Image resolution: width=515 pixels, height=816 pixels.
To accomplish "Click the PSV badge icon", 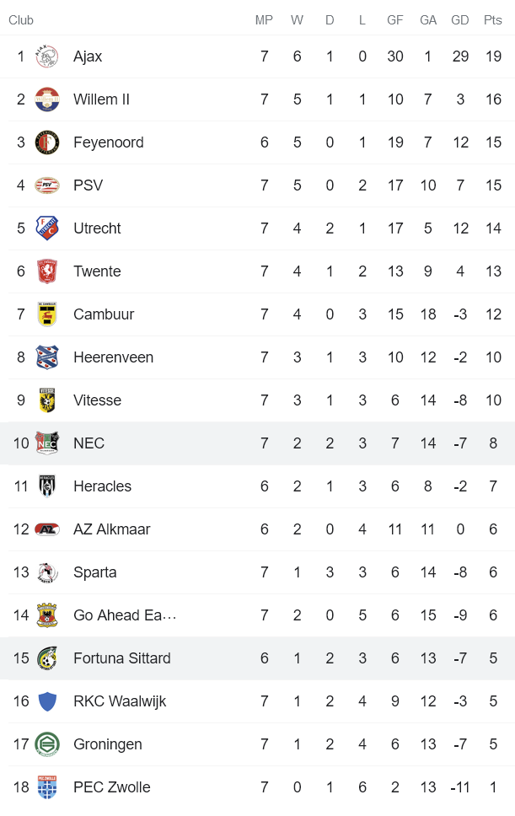I will point(47,185).
